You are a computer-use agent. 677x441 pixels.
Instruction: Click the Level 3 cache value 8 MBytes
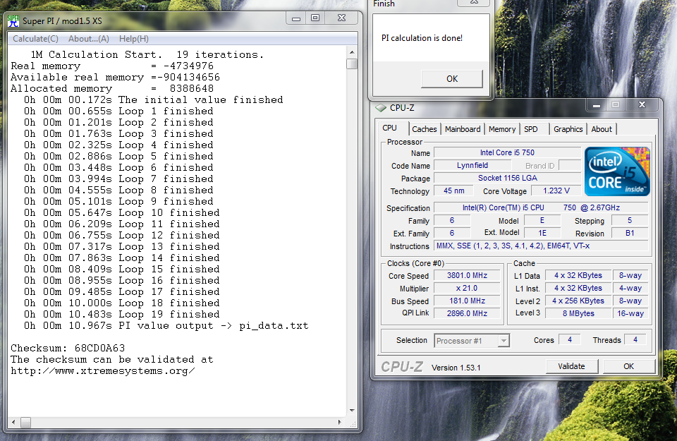578,313
